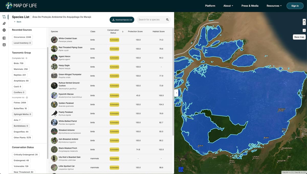Open Uta Hick's Bearded Saki thumbnail
This screenshot has width=307, height=174.
54,158
